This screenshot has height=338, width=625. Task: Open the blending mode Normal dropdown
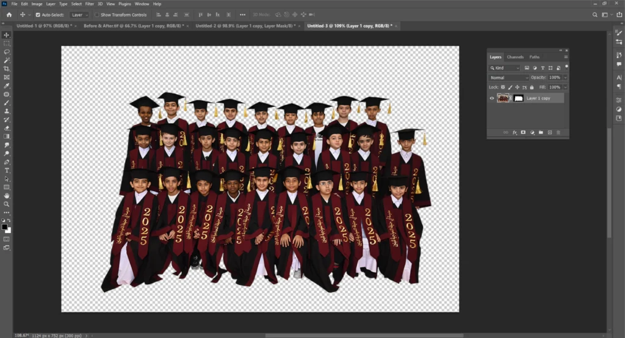(509, 78)
